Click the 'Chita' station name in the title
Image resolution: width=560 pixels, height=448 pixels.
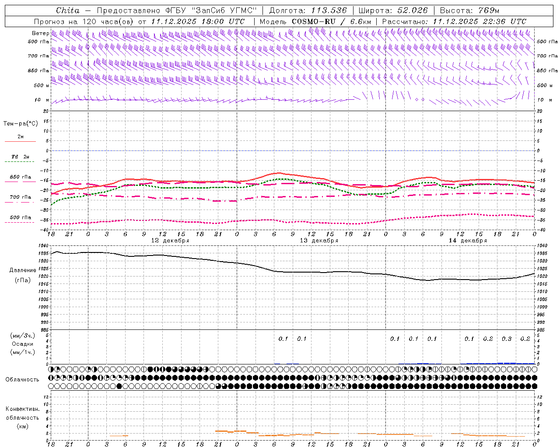[68, 10]
